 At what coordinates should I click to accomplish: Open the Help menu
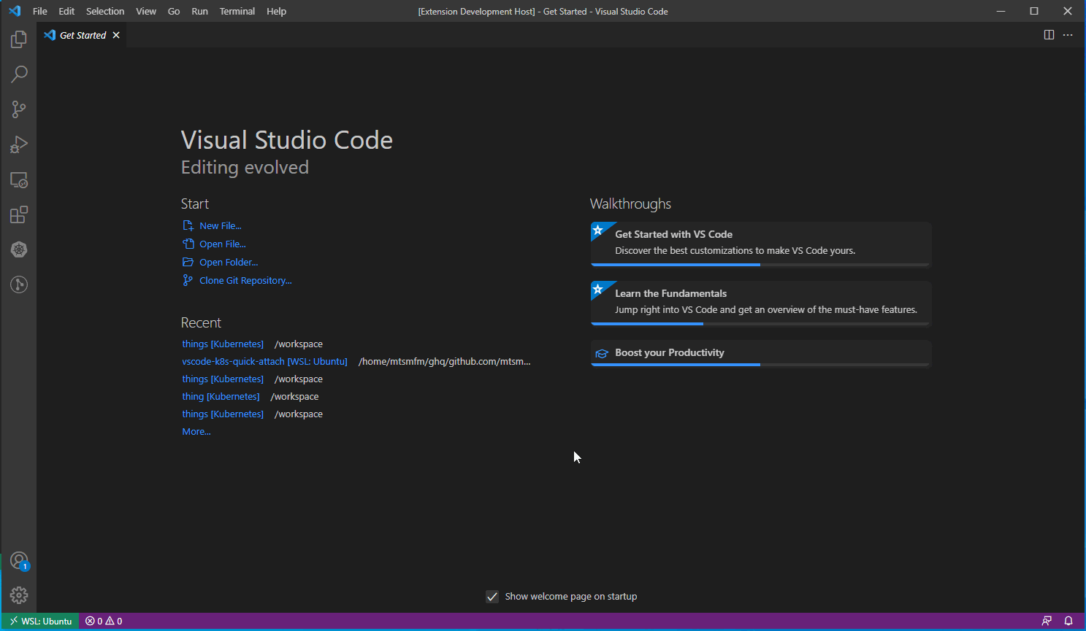coord(276,11)
